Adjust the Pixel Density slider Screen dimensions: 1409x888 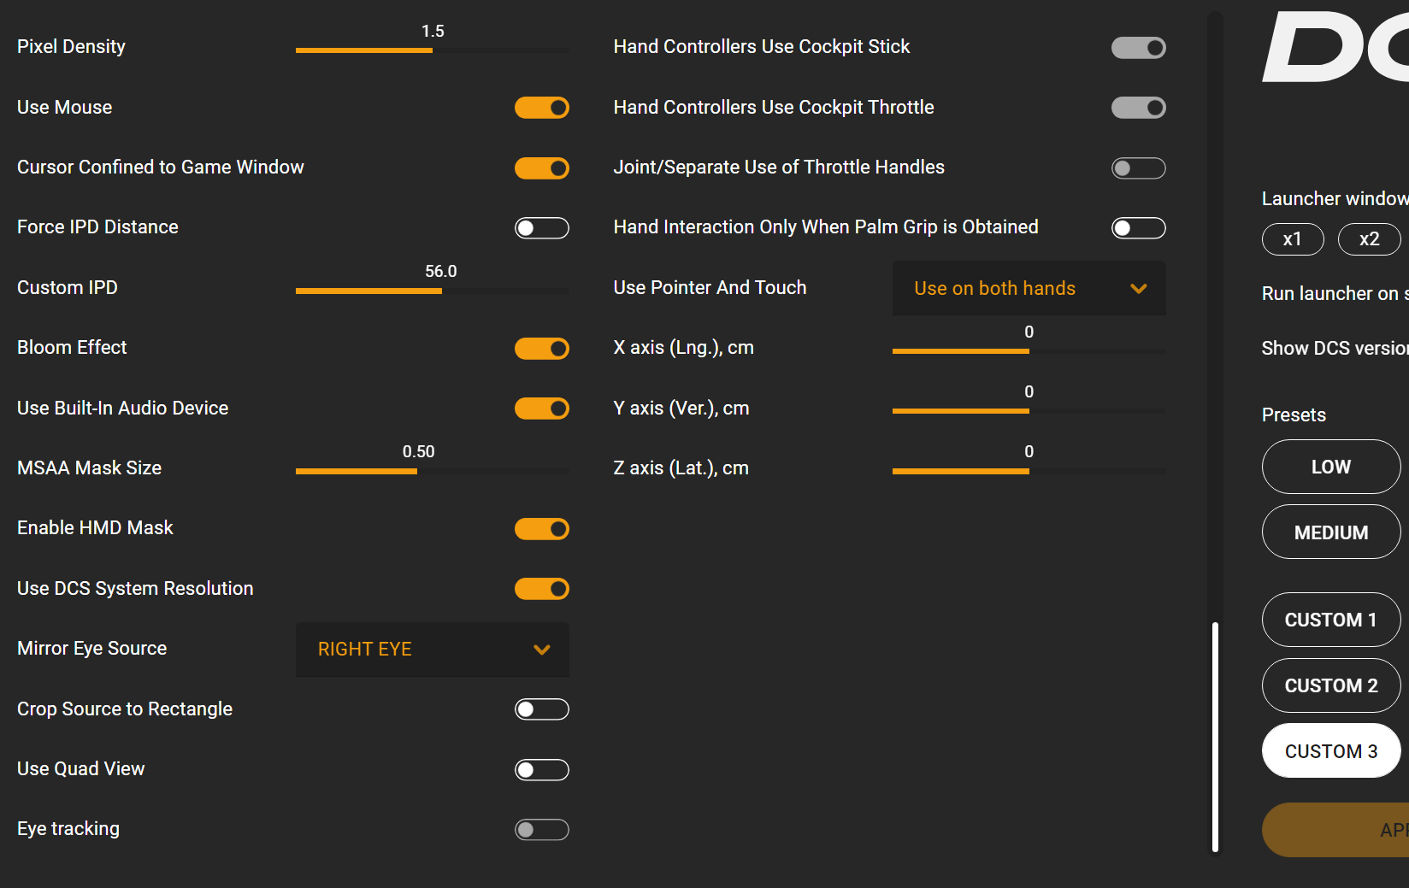tap(432, 50)
